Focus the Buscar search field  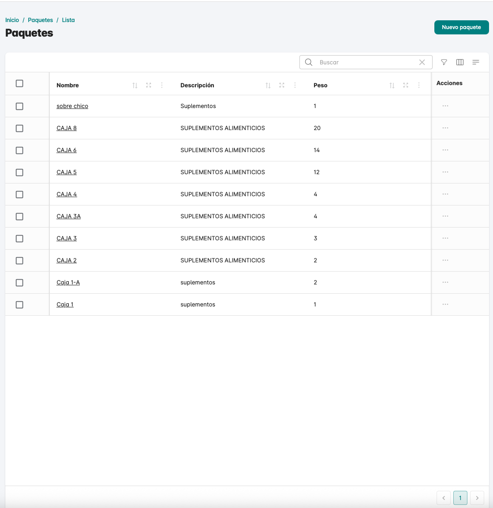[366, 62]
